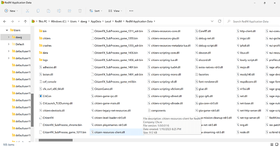Click the navigation pane vertical scrollbar

[32, 110]
